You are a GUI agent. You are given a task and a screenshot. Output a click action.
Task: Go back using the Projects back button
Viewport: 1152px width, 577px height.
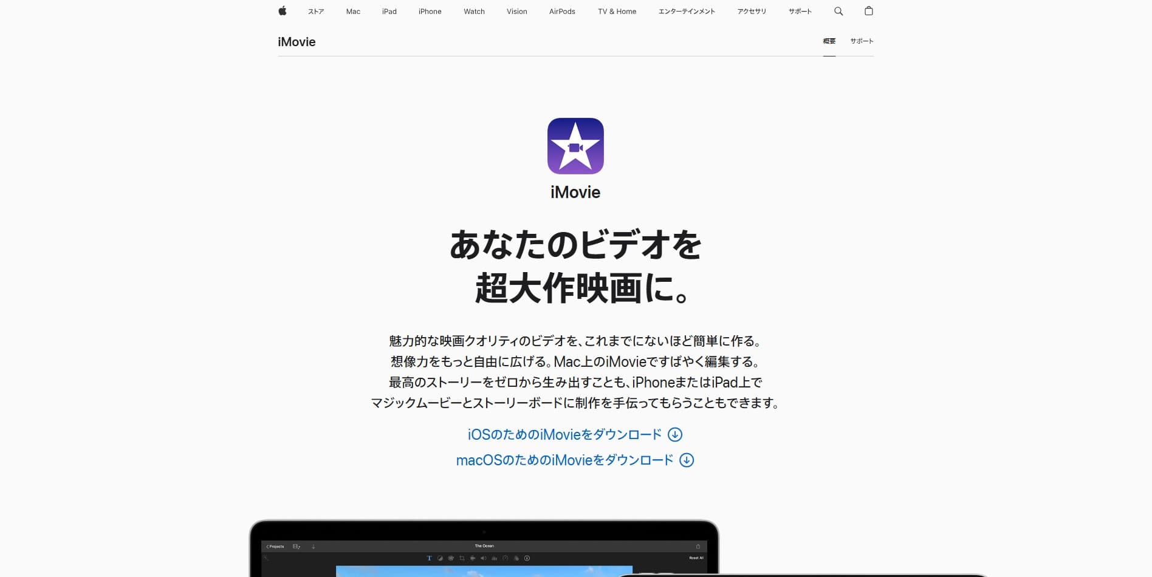tap(275, 546)
